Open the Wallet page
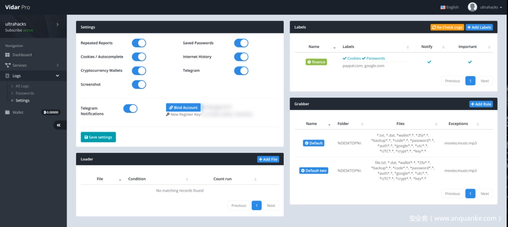 point(18,112)
